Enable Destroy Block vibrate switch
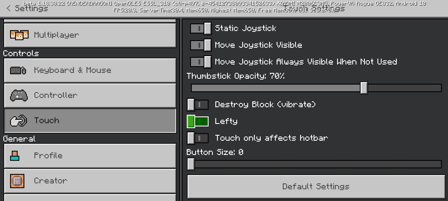This screenshot has width=448, height=201. pos(198,105)
